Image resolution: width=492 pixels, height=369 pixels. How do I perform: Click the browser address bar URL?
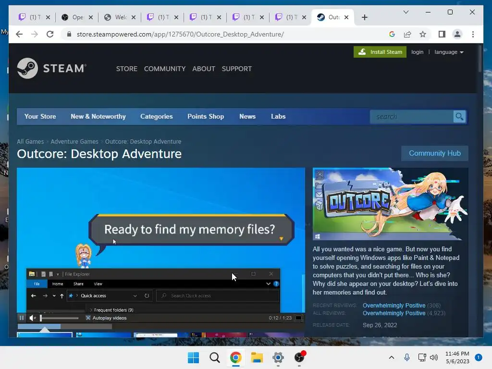[180, 34]
